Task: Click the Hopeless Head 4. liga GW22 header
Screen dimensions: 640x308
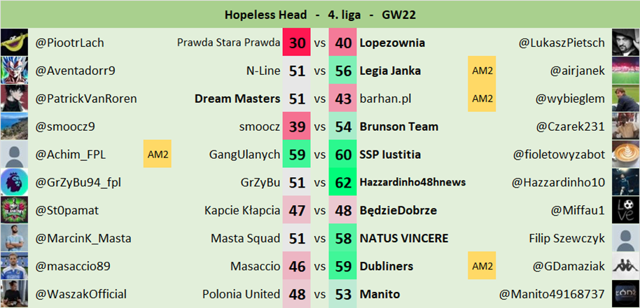Action: (320, 14)
